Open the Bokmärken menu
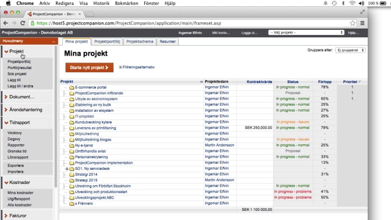 click(x=126, y=3)
